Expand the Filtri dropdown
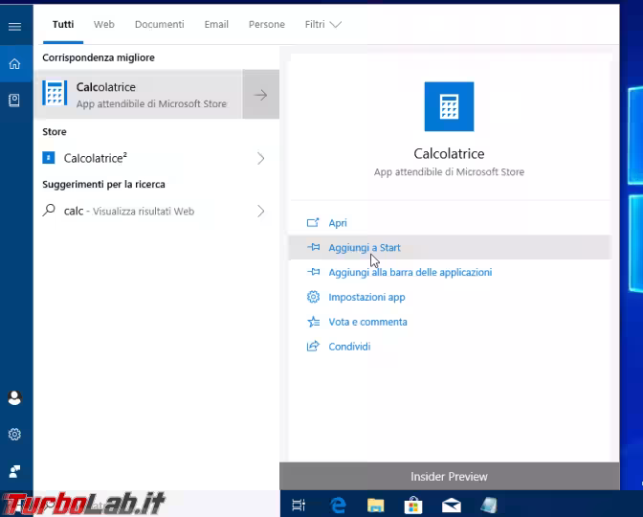Image resolution: width=643 pixels, height=517 pixels. [x=322, y=25]
